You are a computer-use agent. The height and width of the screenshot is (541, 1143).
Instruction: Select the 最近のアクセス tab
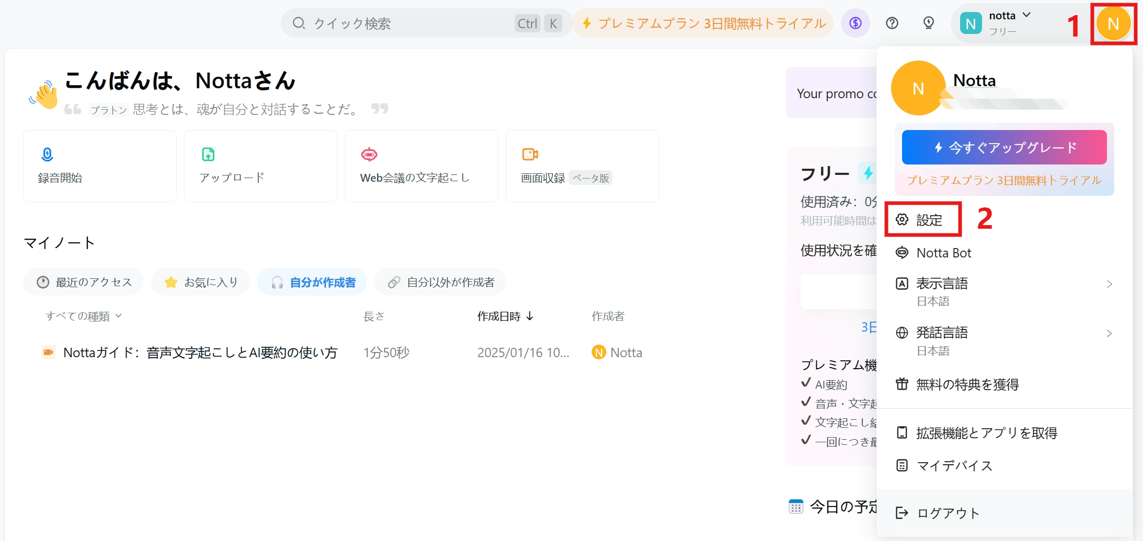point(84,282)
